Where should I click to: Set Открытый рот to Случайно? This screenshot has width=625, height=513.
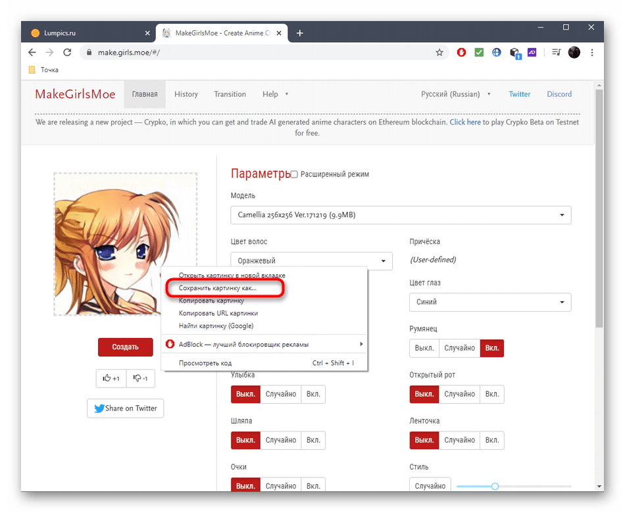459,394
